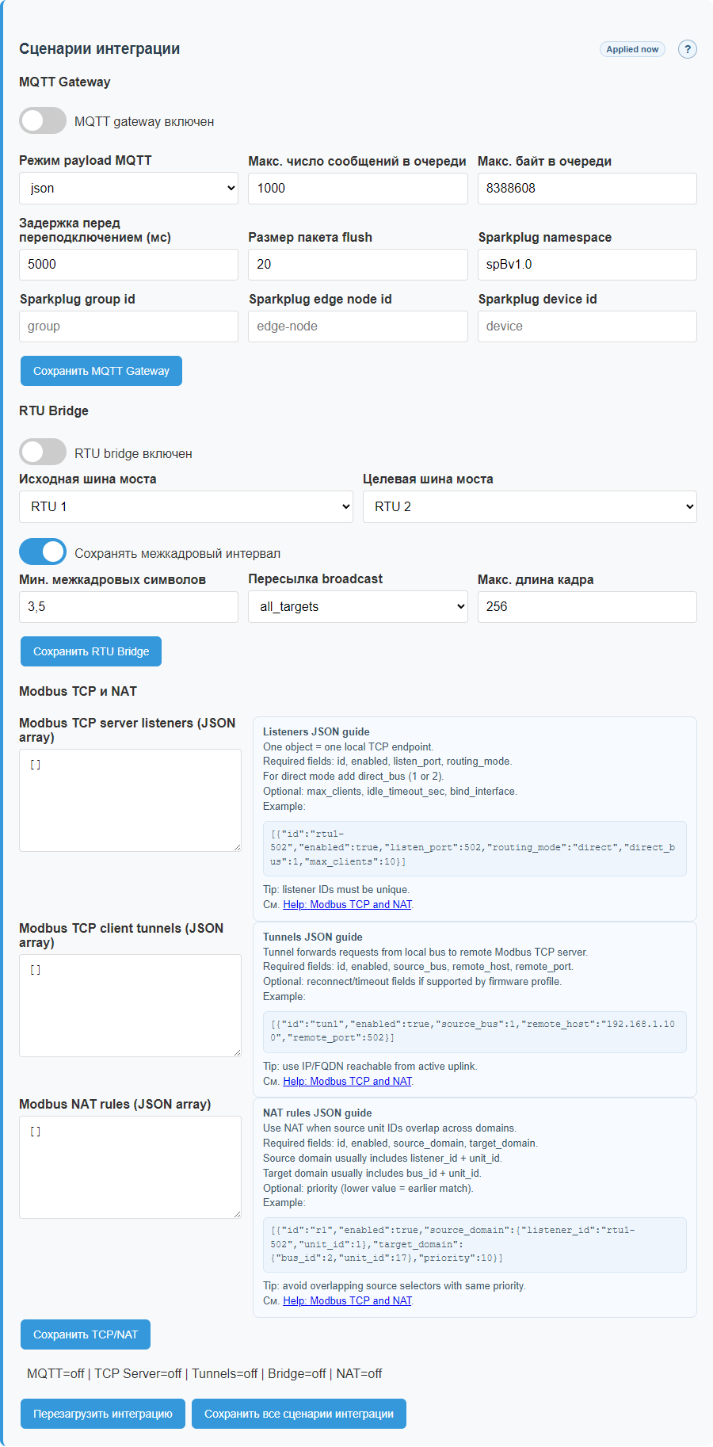Open the bridge target bus dropdown
Viewport: 713px width, 1447px height.
(x=529, y=507)
